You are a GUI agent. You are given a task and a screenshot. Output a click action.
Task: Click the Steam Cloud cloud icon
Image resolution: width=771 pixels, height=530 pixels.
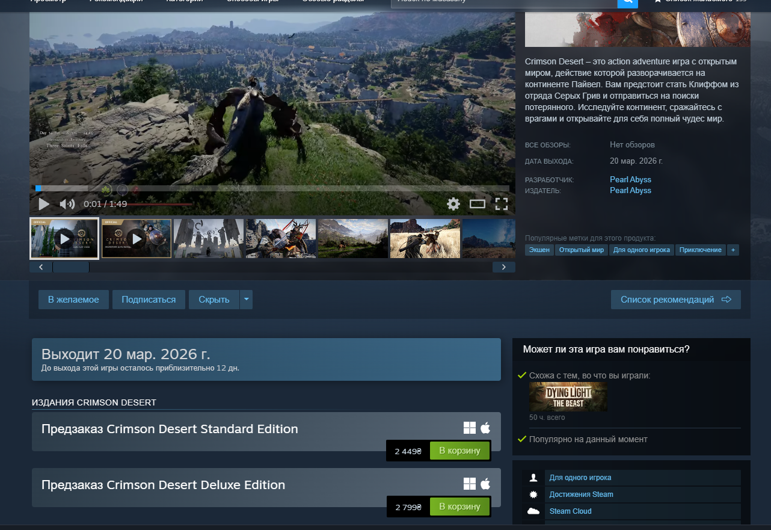click(x=533, y=511)
